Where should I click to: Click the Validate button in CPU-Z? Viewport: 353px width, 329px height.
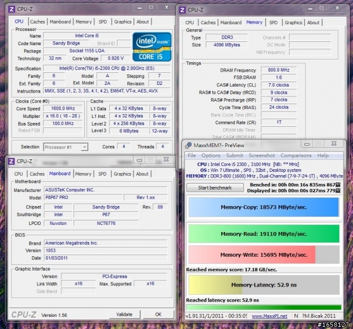click(x=125, y=314)
